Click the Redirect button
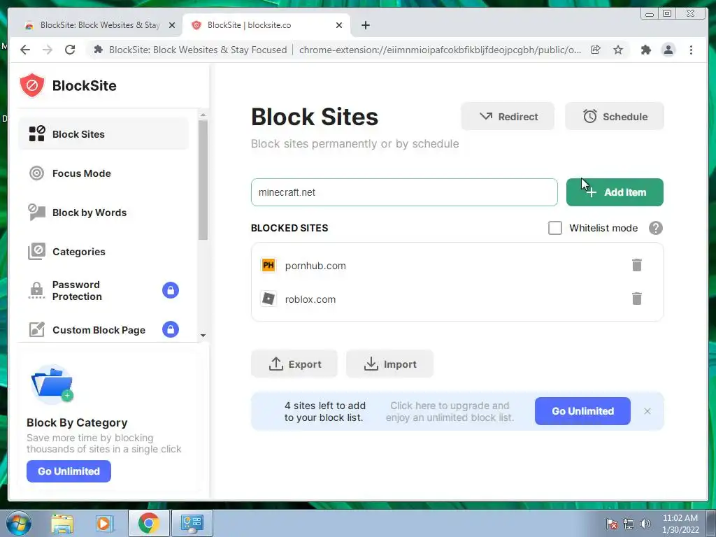Viewport: 716px width, 537px height. click(508, 117)
